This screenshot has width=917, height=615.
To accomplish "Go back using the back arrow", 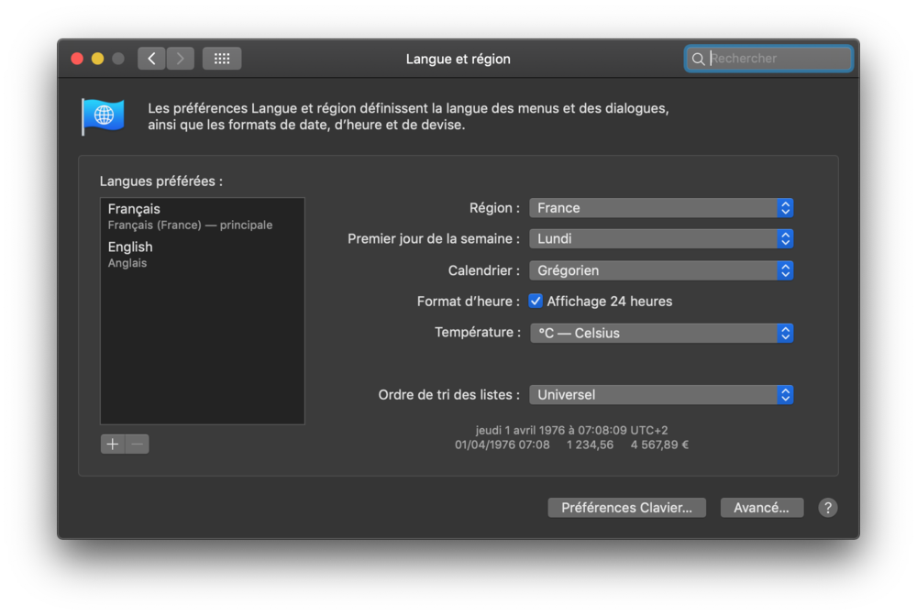I will (150, 58).
